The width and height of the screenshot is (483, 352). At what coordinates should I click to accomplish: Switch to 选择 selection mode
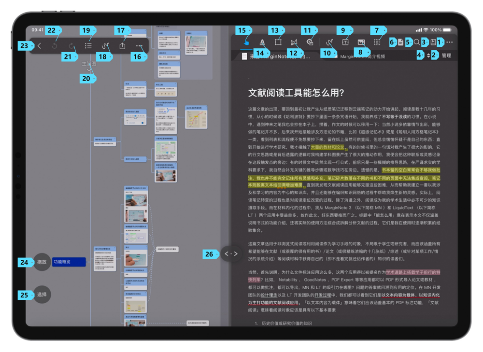pyautogui.click(x=42, y=295)
